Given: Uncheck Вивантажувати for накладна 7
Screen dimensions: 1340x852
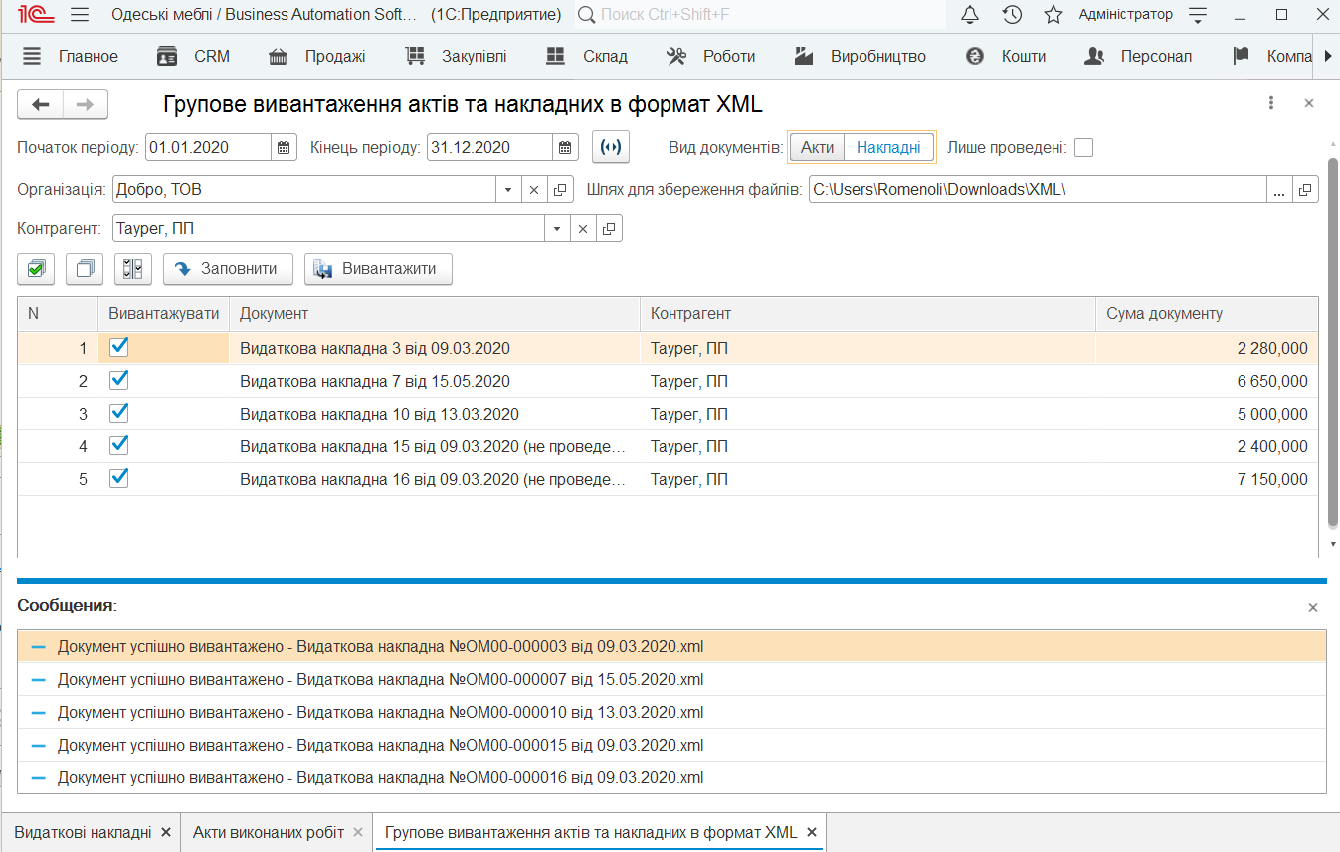Looking at the screenshot, I should 119,380.
